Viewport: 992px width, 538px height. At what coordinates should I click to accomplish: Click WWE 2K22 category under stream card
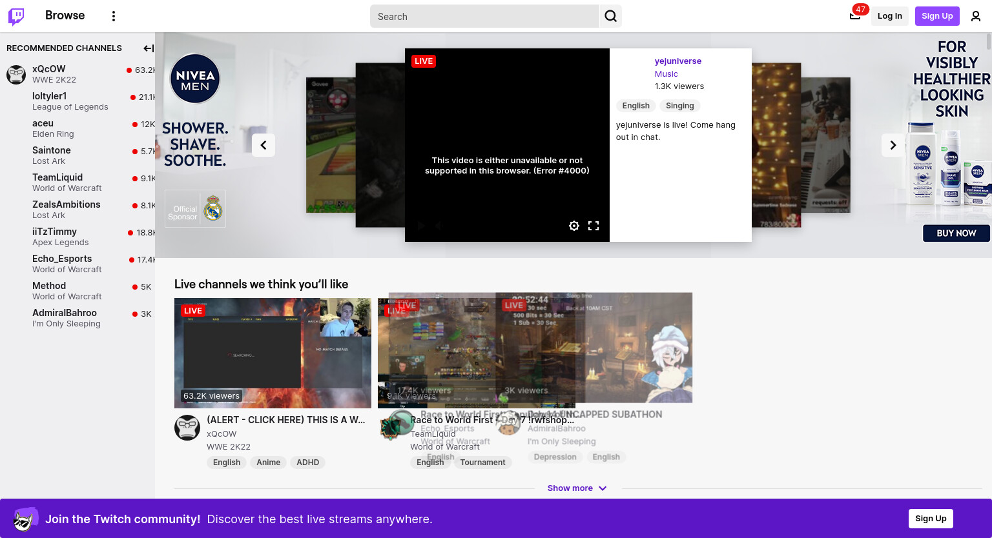tap(229, 447)
